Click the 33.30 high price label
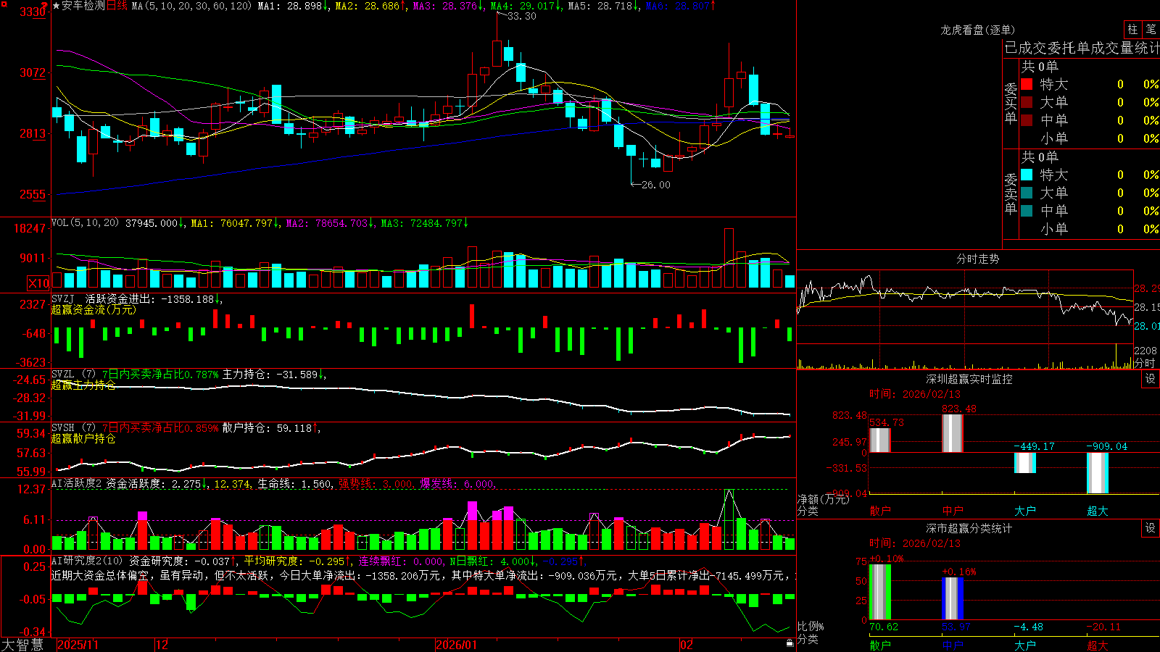The width and height of the screenshot is (1160, 652). [522, 16]
